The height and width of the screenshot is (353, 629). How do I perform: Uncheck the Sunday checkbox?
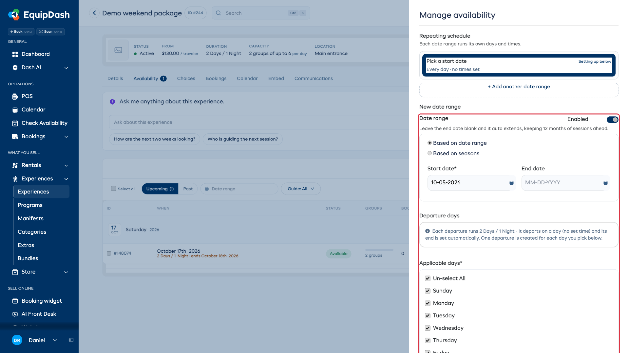[428, 291]
